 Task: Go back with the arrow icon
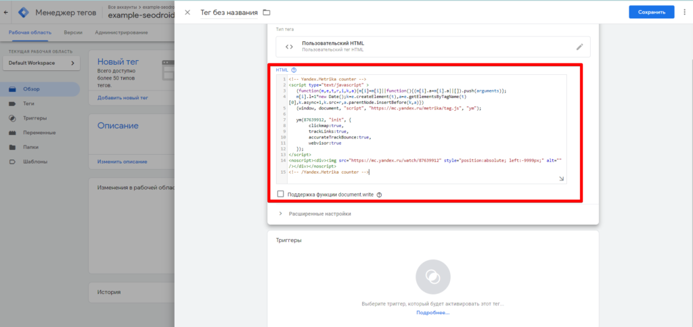(x=5, y=12)
